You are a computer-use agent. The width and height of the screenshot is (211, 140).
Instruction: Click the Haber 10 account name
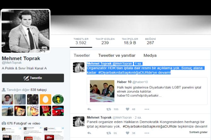(124, 82)
